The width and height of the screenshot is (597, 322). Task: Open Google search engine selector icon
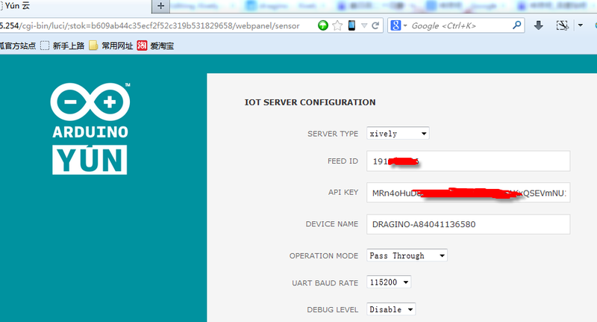[x=398, y=25]
